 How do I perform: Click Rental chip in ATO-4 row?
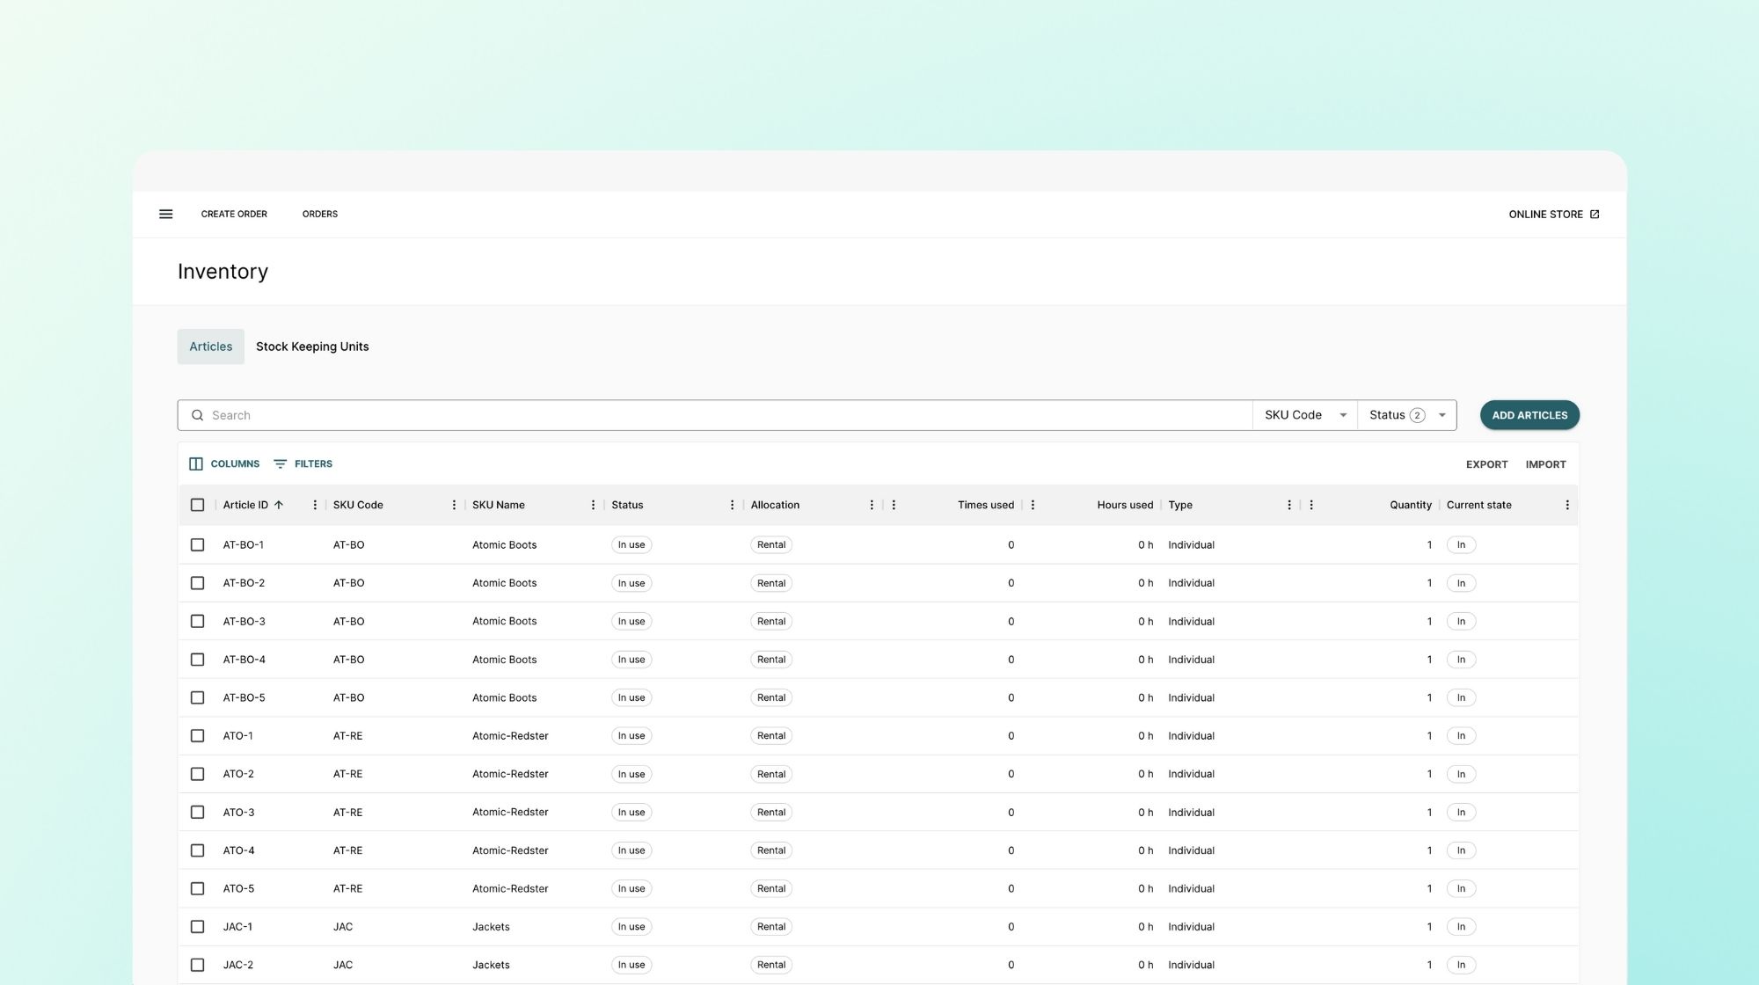[771, 850]
